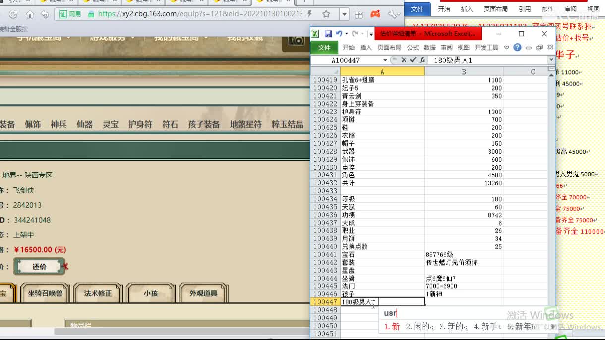The width and height of the screenshot is (605, 340).
Task: Switch to Excel 插入 ribbon tab
Action: (366, 48)
